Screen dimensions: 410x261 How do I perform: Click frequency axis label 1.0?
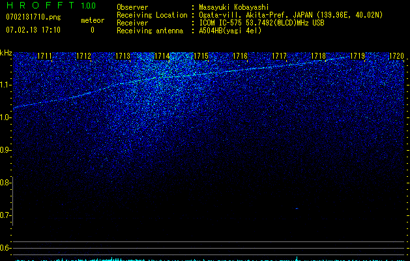(6, 117)
